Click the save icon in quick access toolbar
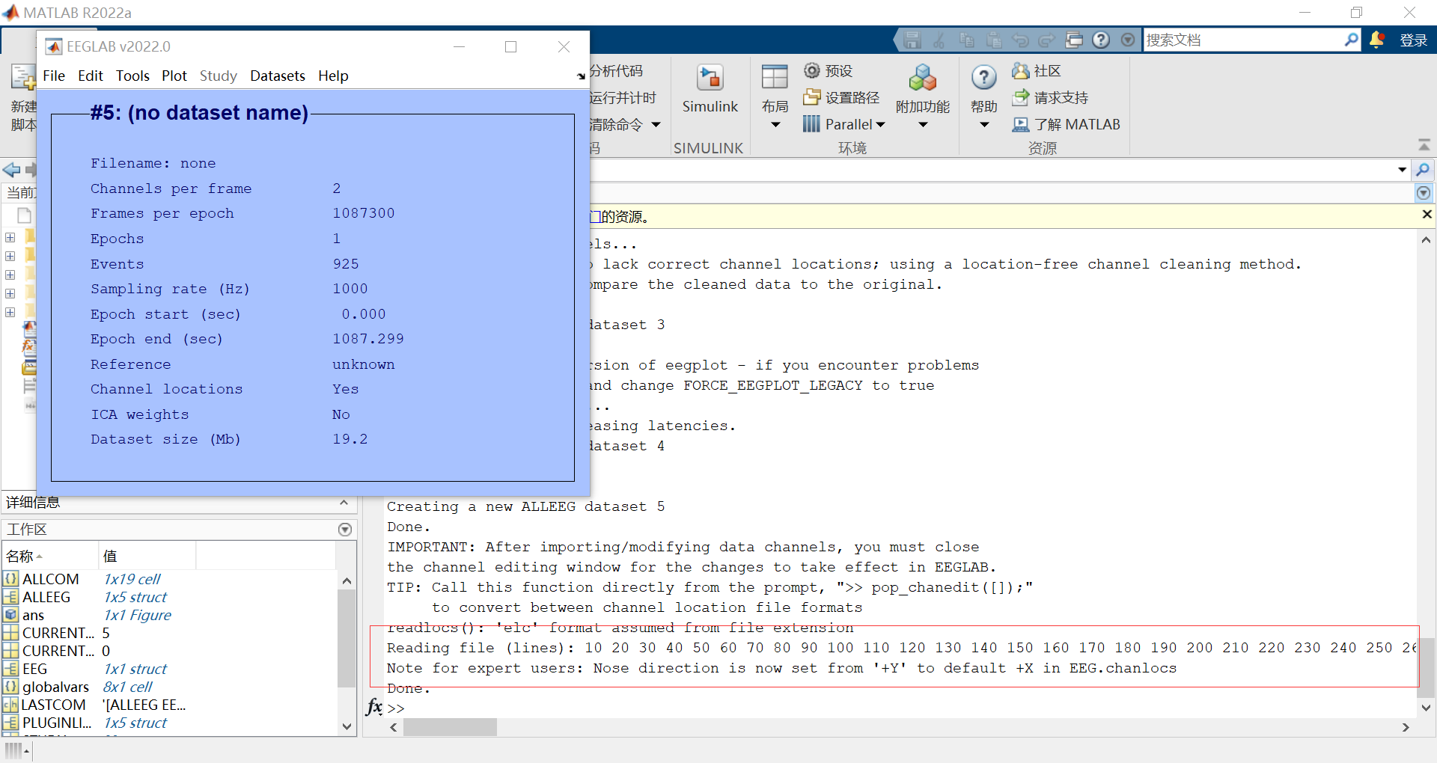Screen dimensions: 1437x763 point(912,40)
